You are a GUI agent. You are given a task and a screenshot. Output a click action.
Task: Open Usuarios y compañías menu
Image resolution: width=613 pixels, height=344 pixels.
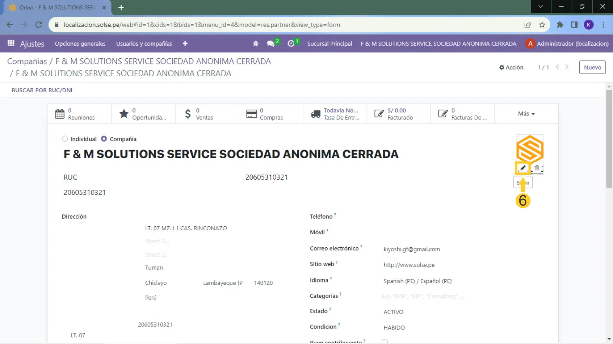pyautogui.click(x=144, y=43)
